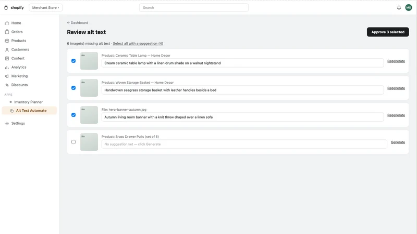Select Alt Text Automate app
417x234 pixels.
tap(29, 111)
